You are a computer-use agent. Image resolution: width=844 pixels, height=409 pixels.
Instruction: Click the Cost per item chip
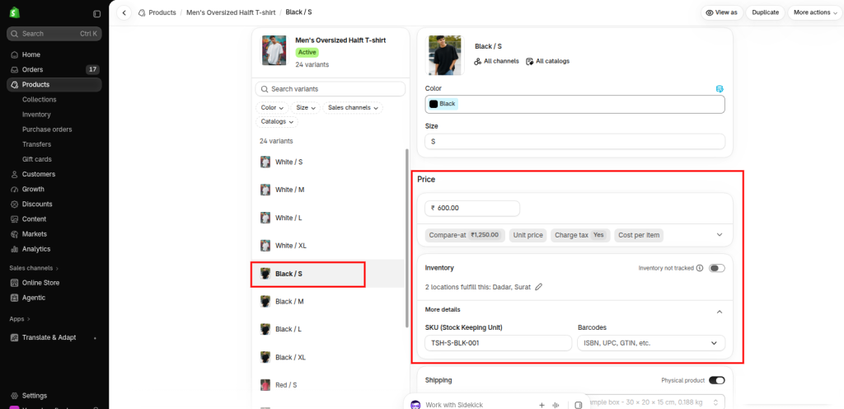tap(639, 235)
